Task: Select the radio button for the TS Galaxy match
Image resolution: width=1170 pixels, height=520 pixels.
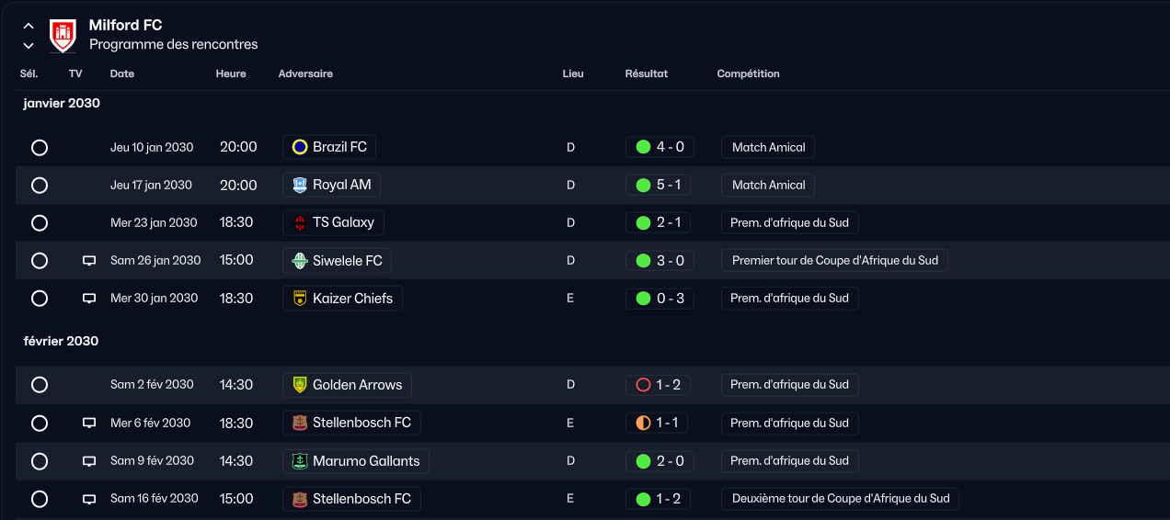Action: (x=40, y=222)
